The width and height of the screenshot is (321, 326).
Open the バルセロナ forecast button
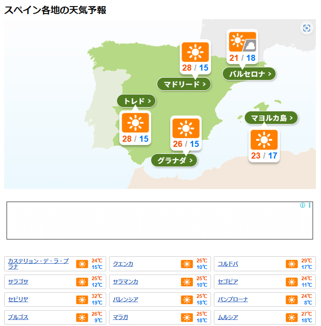(249, 74)
